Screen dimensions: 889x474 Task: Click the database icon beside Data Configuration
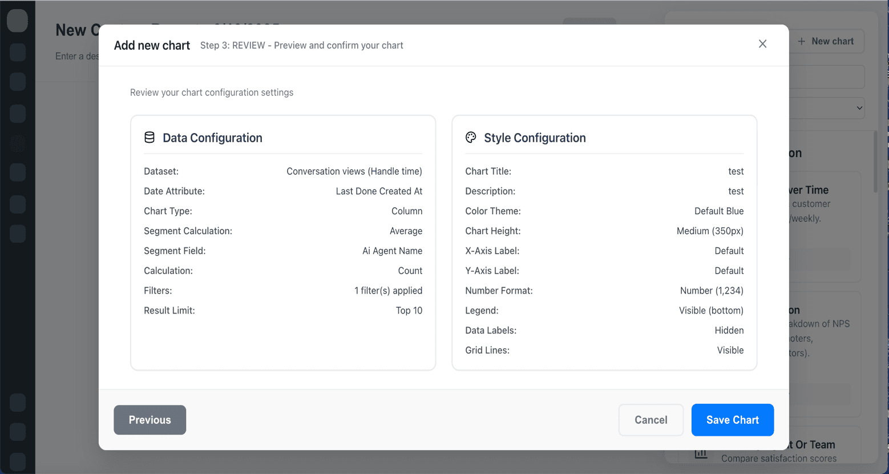149,137
